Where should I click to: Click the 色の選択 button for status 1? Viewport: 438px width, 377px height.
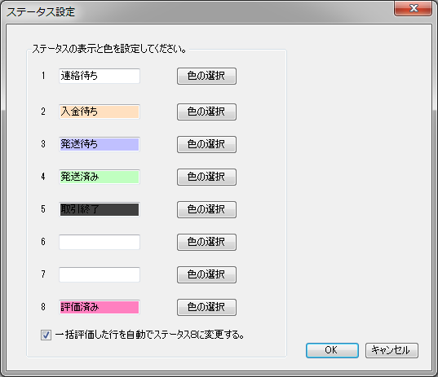point(206,76)
